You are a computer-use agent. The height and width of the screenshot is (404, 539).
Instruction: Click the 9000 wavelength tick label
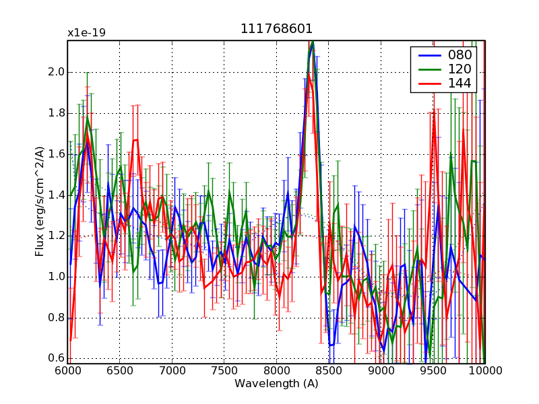point(381,371)
